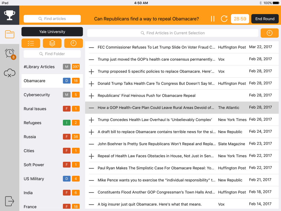Select the checklist view button in folder panel
The image size is (281, 211).
(x=31, y=43)
